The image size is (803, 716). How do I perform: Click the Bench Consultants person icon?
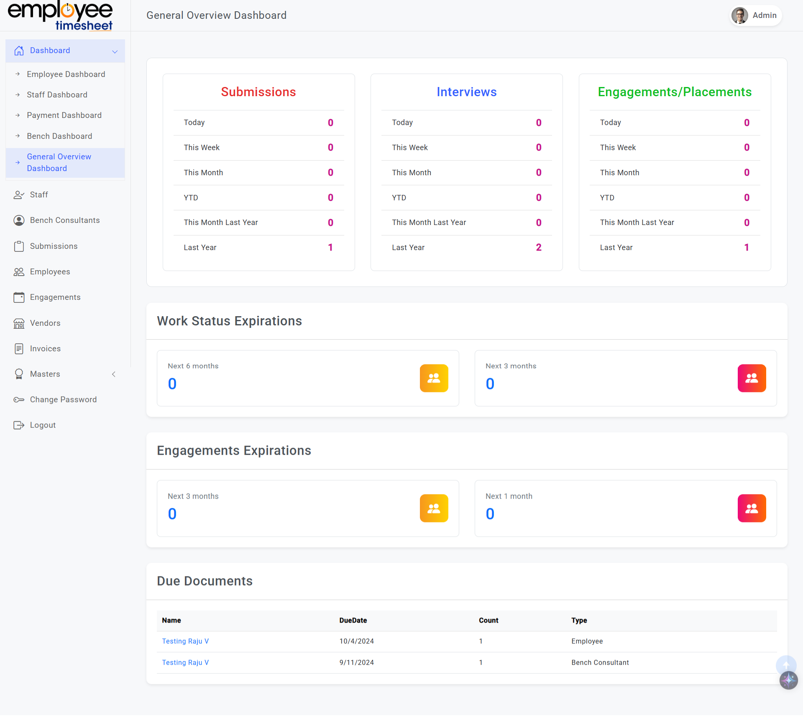pyautogui.click(x=19, y=220)
